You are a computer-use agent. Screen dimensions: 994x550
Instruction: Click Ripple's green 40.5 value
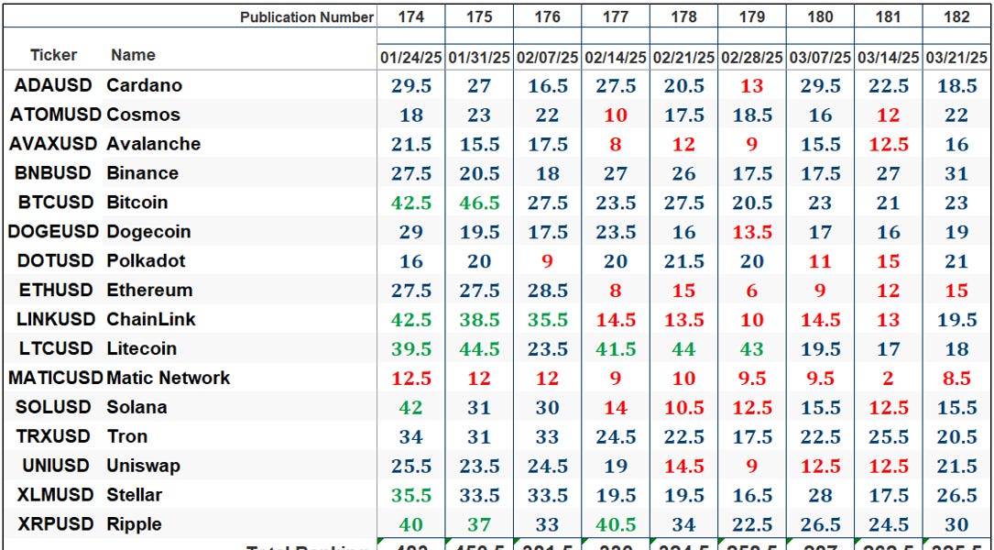point(616,524)
